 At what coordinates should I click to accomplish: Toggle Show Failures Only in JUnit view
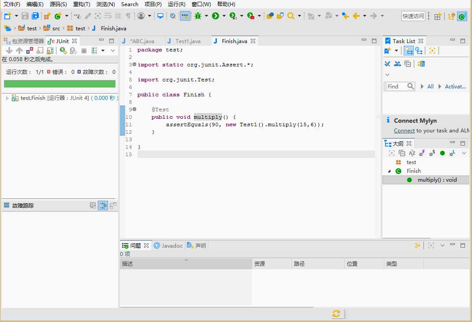[x=30, y=51]
